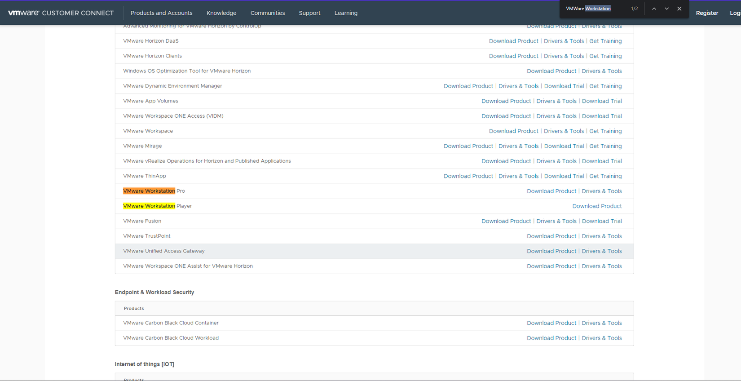
Task: Download Product for VMware Unified Access Gateway
Action: [551, 251]
